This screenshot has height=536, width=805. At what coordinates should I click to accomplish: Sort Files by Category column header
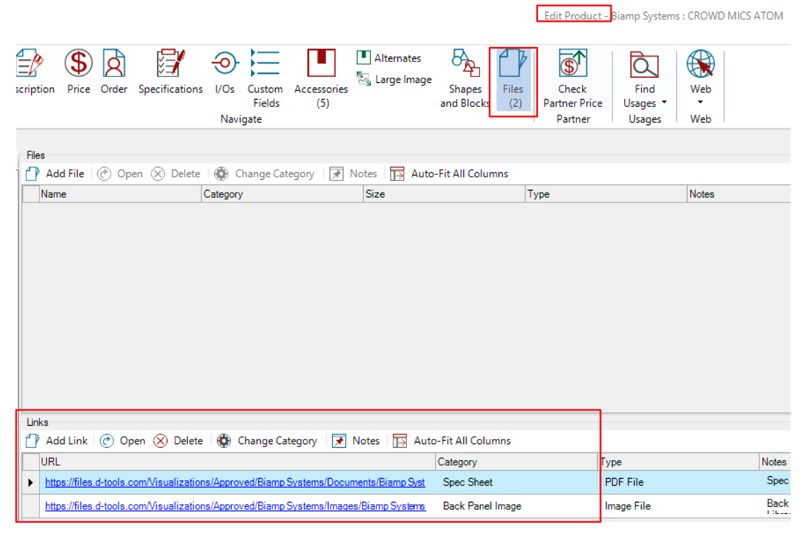coord(282,194)
